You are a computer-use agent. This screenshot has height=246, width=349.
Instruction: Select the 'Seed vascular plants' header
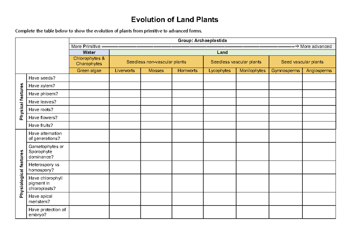[302, 62]
